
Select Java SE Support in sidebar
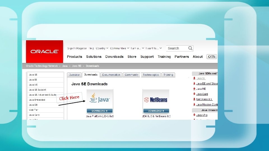coord(45,90)
